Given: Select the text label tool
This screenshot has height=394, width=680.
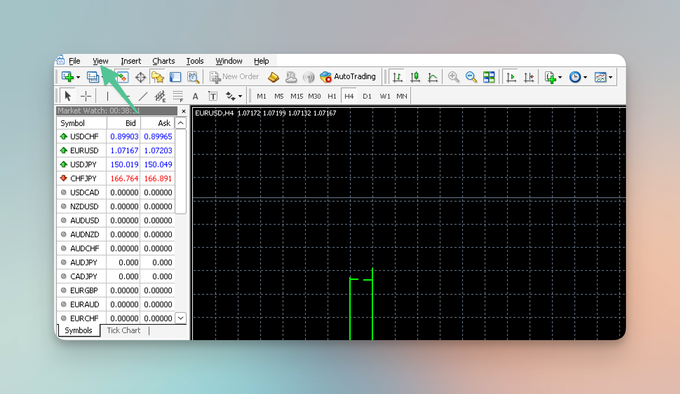Looking at the screenshot, I should click(213, 96).
